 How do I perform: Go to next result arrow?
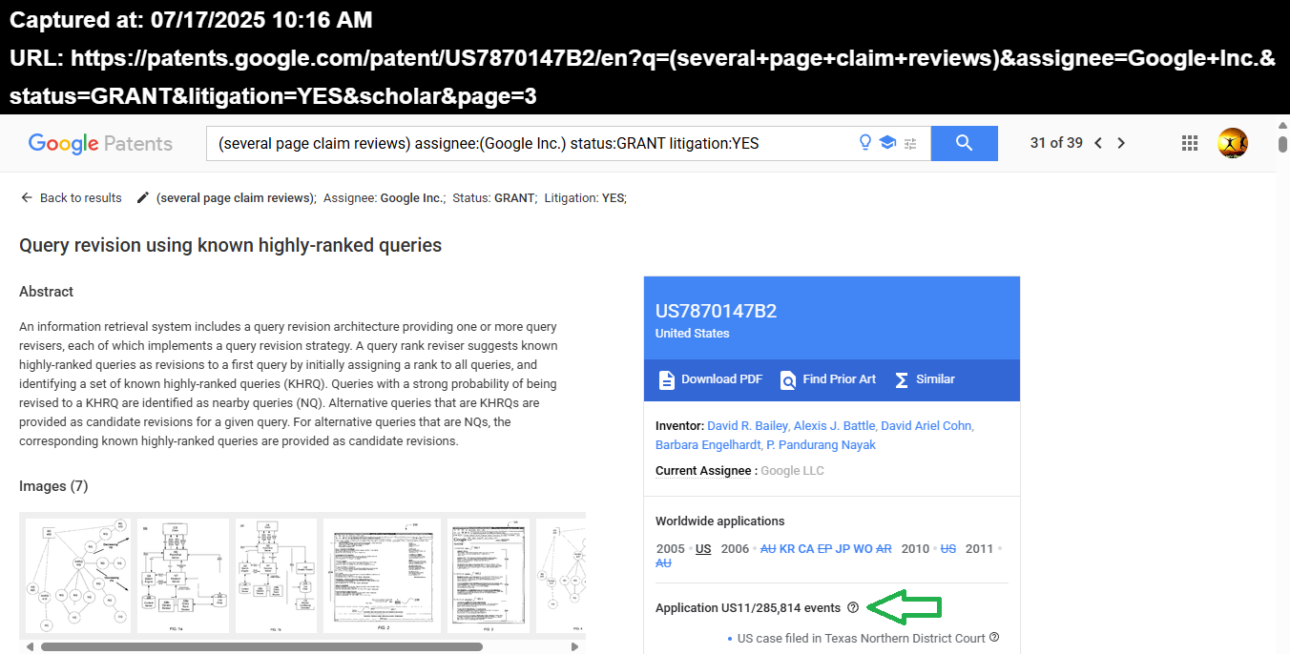[x=1121, y=143]
